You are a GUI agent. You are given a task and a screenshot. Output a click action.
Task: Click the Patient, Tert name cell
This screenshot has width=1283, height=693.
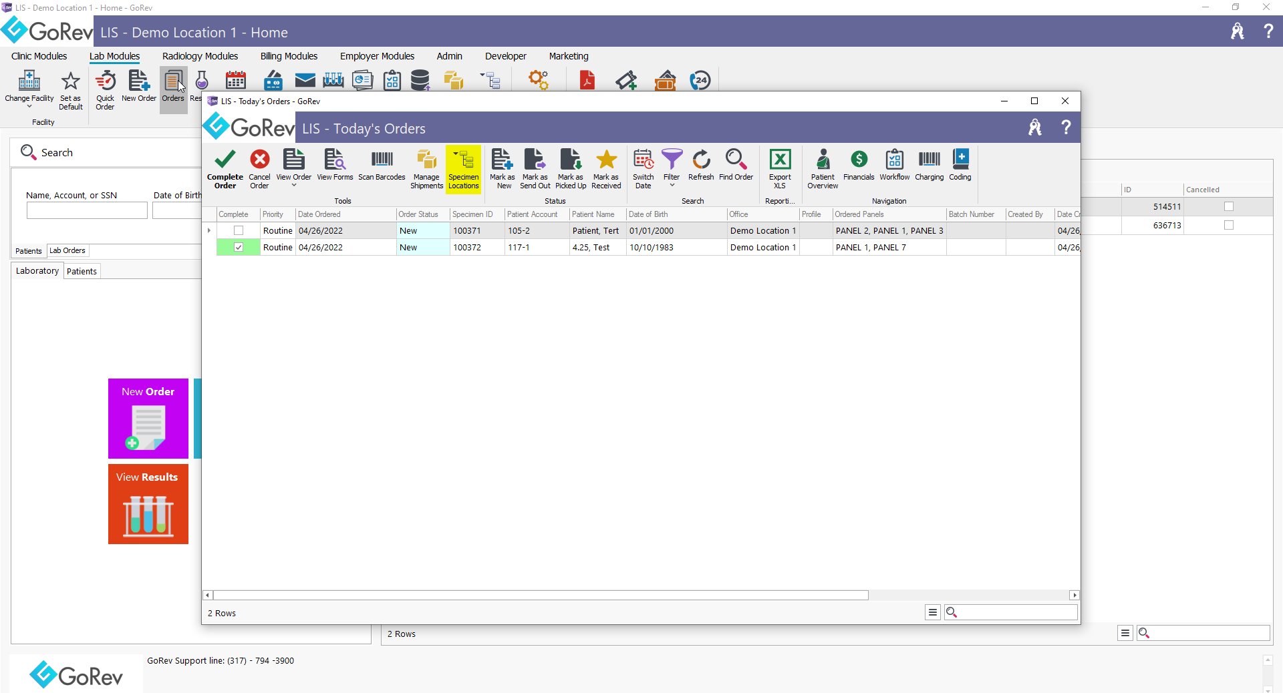click(x=597, y=230)
